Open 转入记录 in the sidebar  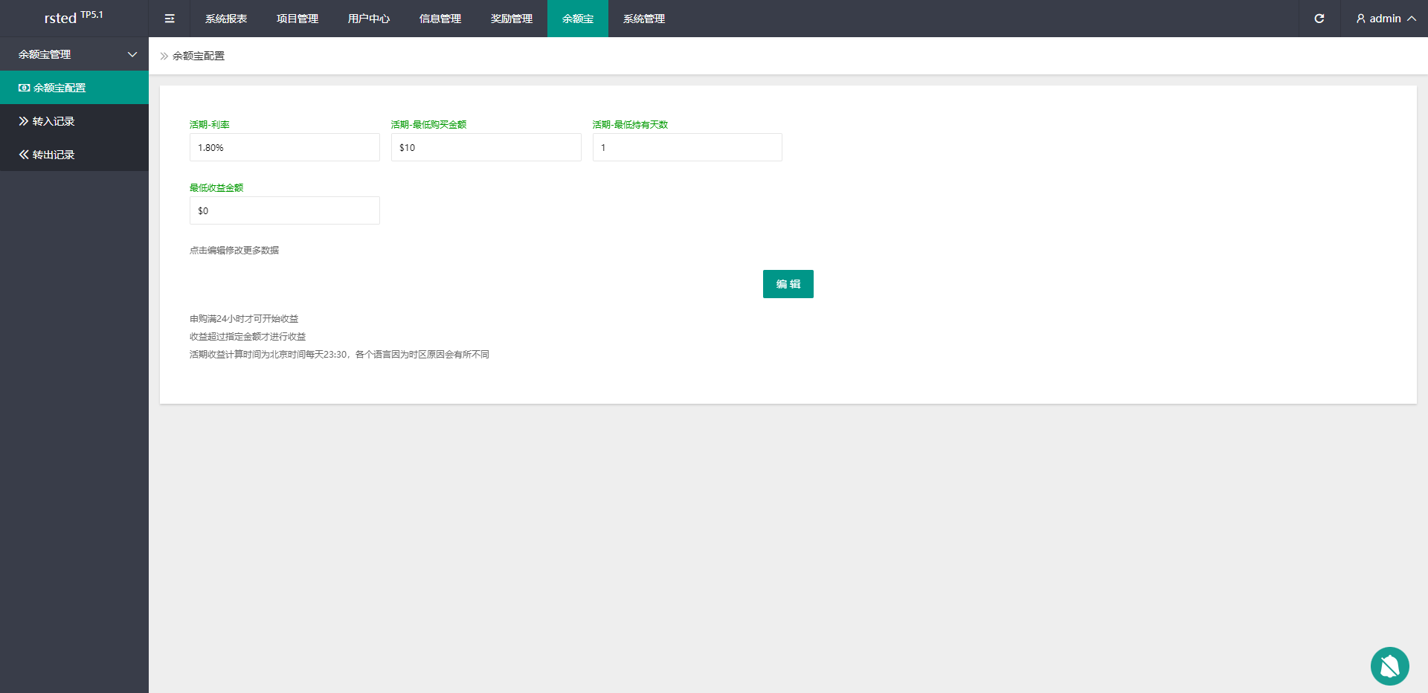point(54,121)
